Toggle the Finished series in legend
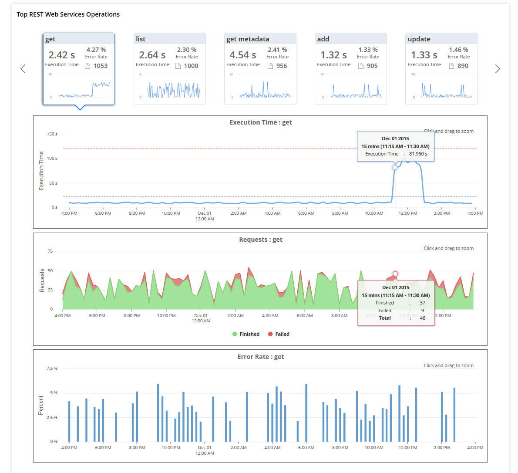Image resolution: width=518 pixels, height=473 pixels. [x=246, y=334]
